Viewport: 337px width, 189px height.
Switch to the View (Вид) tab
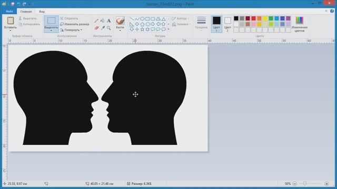[42, 12]
